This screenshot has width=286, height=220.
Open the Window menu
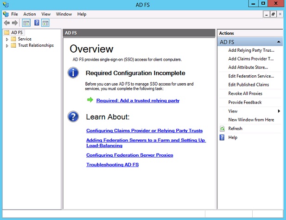point(64,14)
